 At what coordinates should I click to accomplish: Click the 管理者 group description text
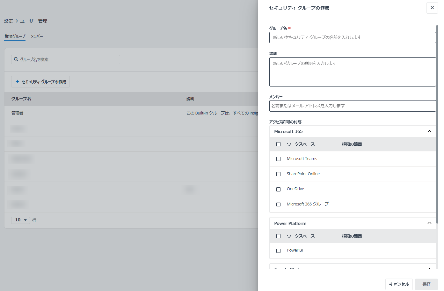[222, 113]
